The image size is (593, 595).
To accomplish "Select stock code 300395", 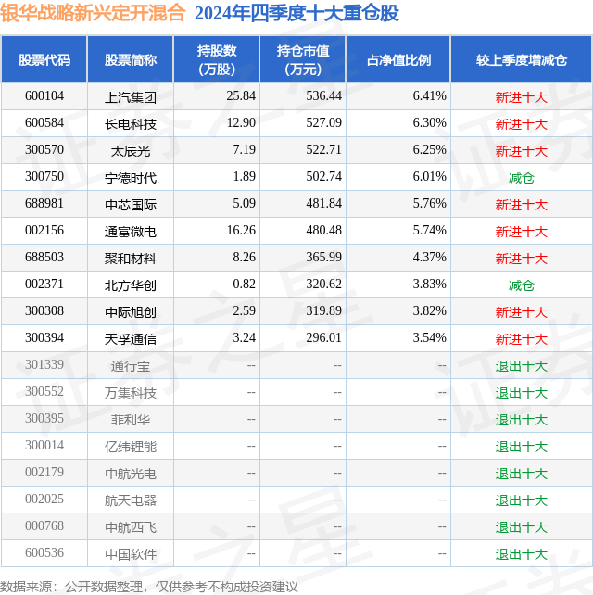I will (44, 419).
